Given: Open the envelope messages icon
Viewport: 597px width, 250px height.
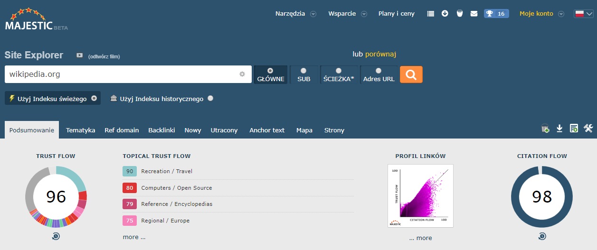Looking at the screenshot, I should (x=474, y=14).
